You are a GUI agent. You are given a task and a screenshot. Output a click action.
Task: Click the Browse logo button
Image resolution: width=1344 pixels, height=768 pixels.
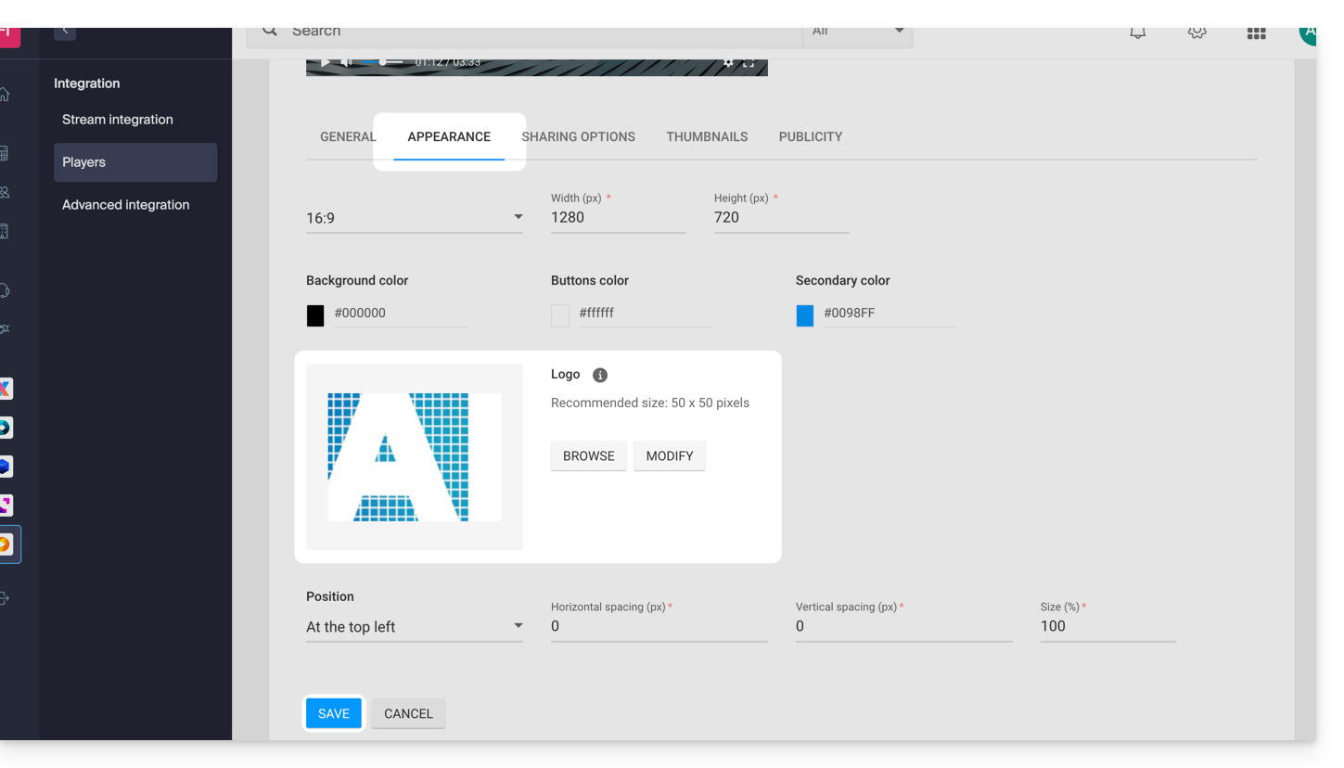pos(588,456)
